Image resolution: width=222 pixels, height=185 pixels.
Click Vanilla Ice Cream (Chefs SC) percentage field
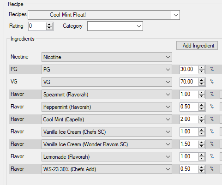point(189,131)
